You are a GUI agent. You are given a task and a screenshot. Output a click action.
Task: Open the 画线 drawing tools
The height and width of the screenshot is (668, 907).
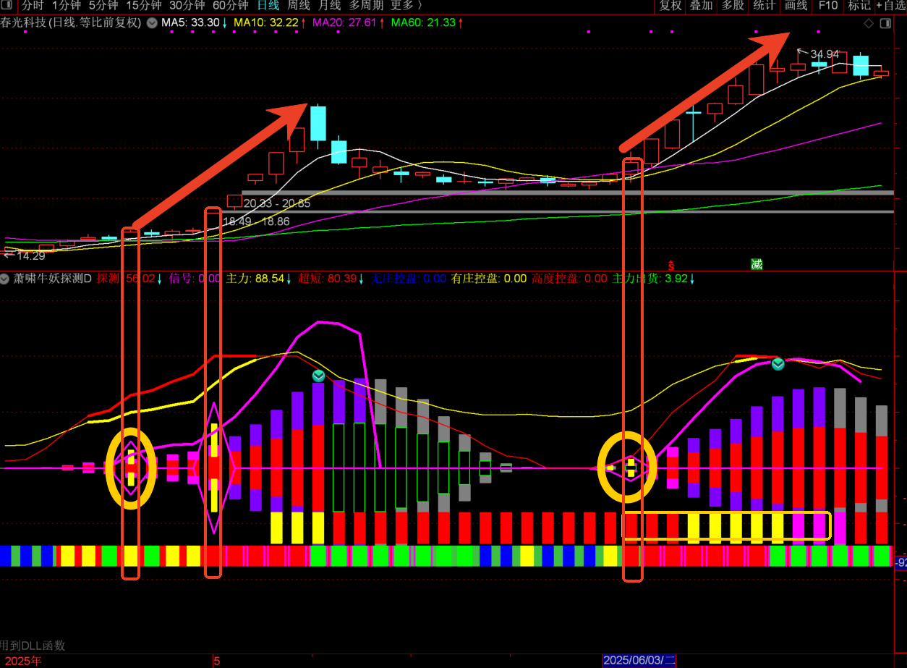tap(796, 6)
